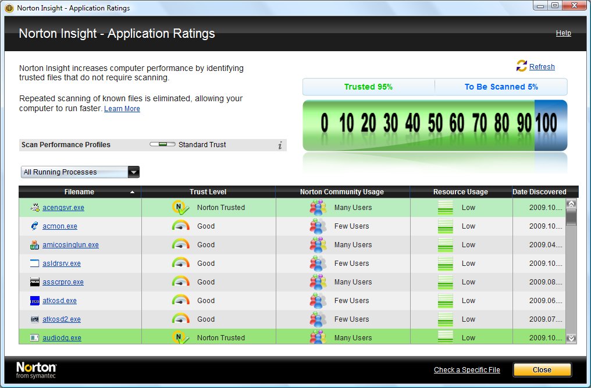Select the Trusted 95% tab
591x388 pixels.
368,87
